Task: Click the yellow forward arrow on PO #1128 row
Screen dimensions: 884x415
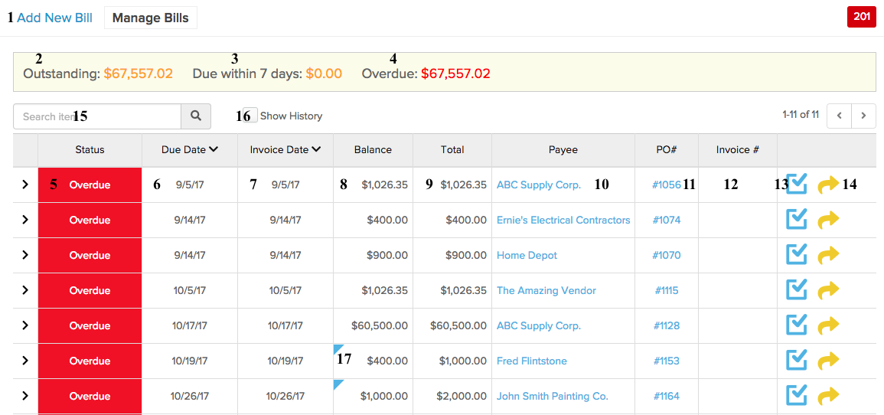Action: tap(828, 325)
